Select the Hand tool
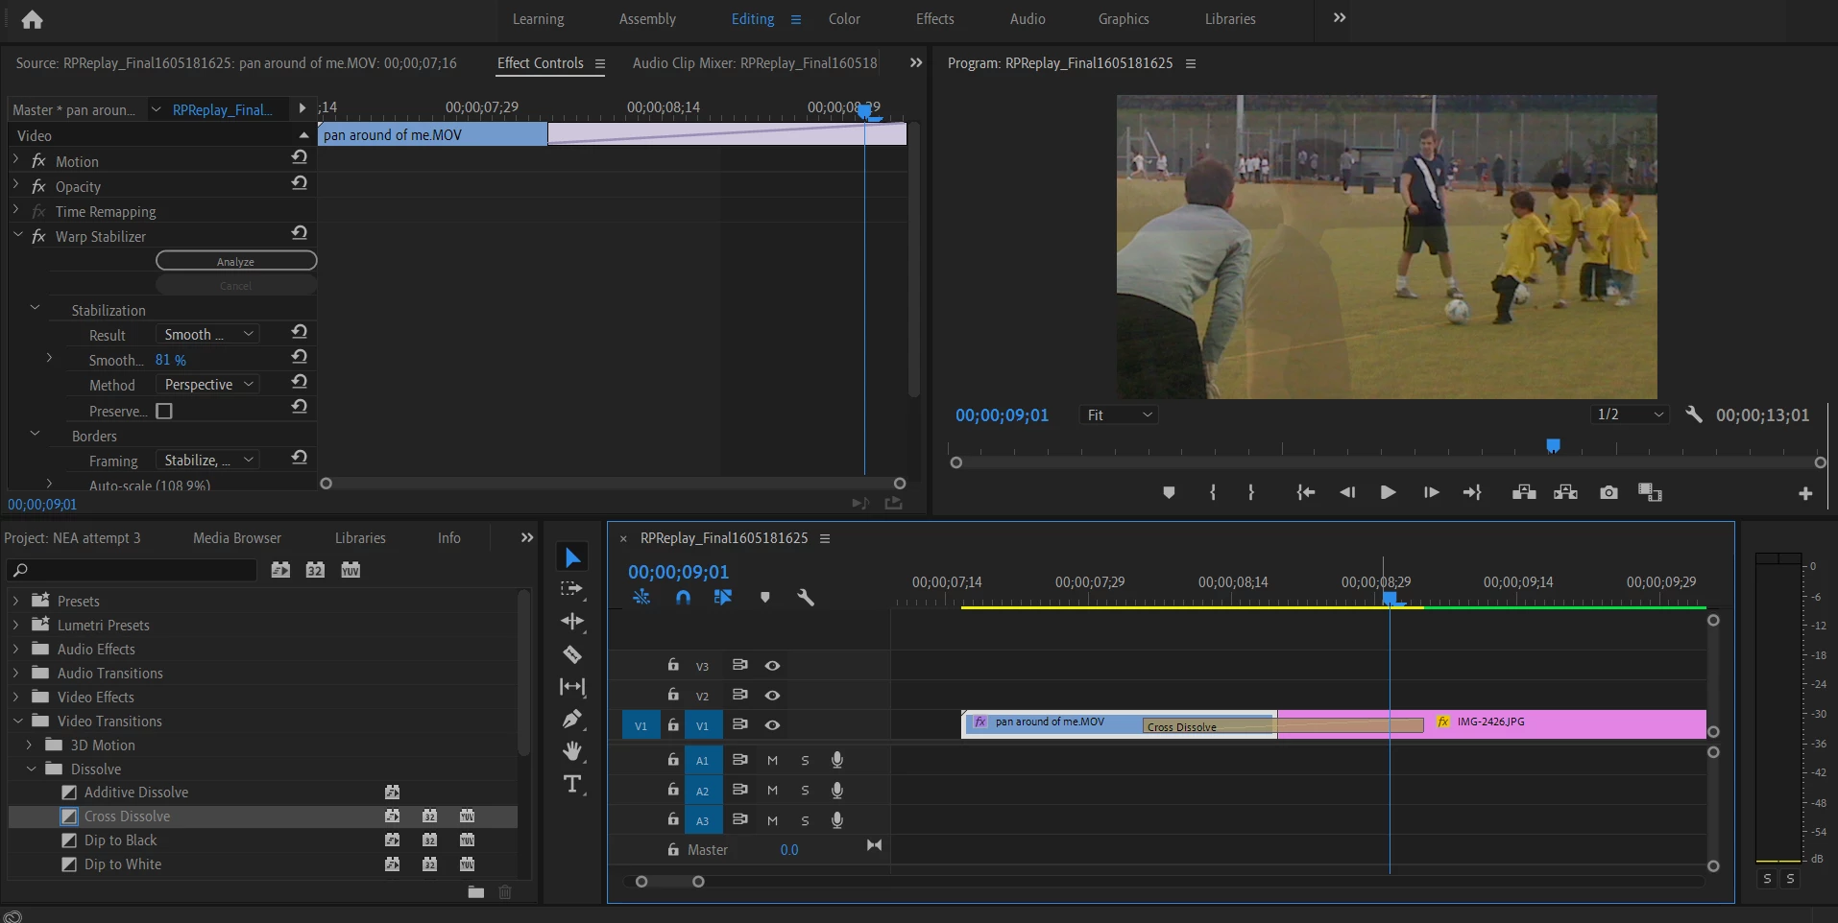Image resolution: width=1838 pixels, height=923 pixels. (x=572, y=751)
